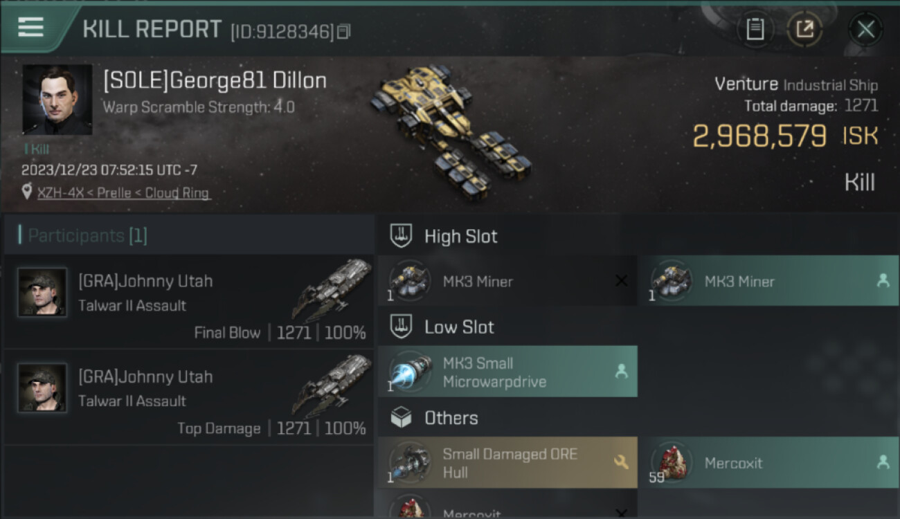Click the wrench icon on ORE Hull
The width and height of the screenshot is (900, 519).
(x=621, y=462)
